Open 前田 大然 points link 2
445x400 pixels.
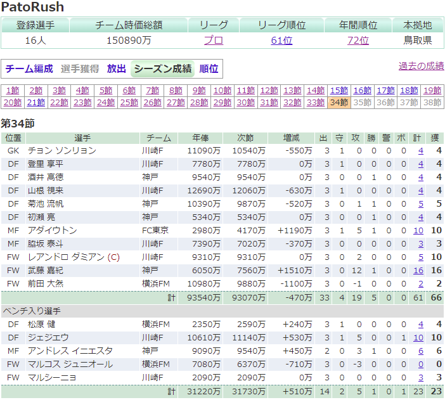[x=420, y=284]
